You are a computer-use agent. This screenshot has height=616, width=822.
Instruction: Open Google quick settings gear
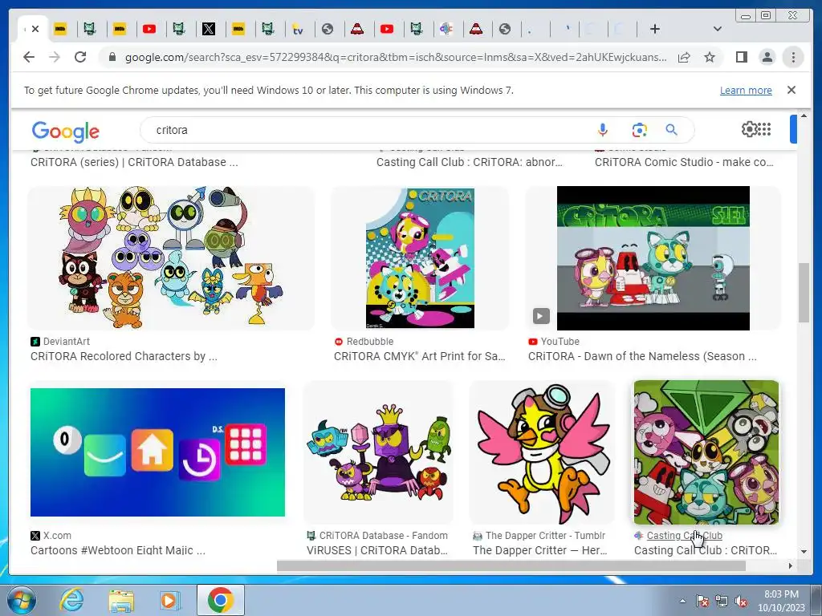coord(749,129)
